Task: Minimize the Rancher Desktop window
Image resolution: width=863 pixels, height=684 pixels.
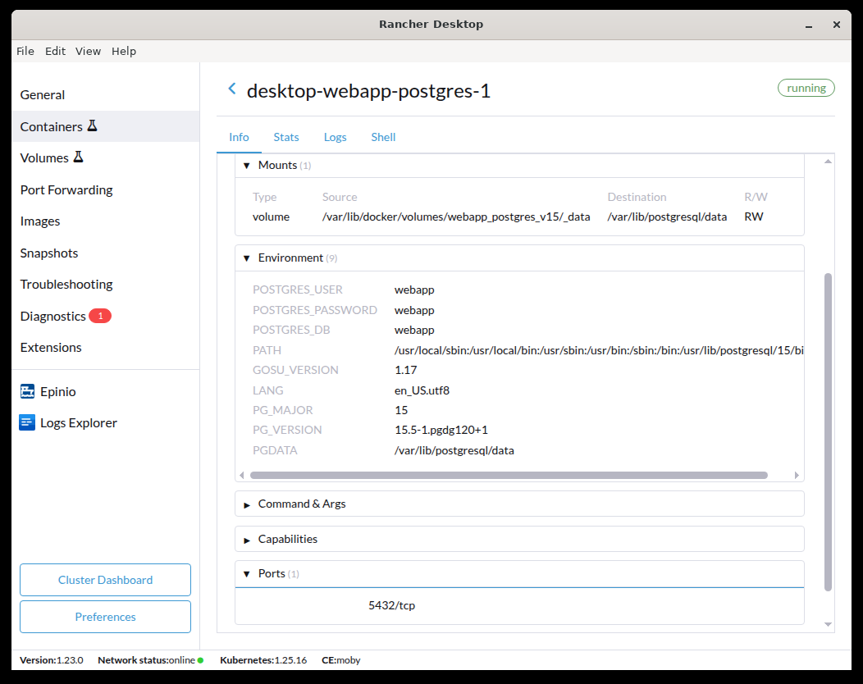Action: (809, 25)
